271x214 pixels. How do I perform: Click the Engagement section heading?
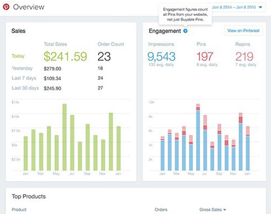point(165,31)
